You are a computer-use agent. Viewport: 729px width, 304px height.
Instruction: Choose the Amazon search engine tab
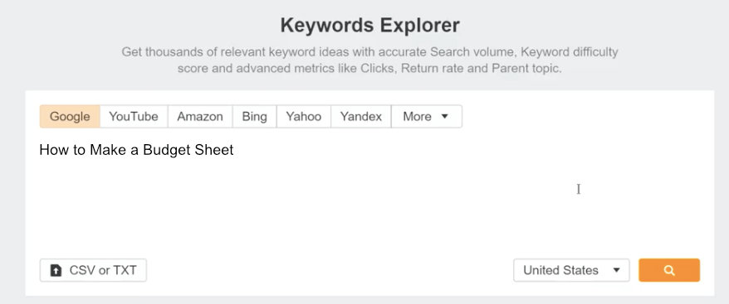tap(200, 116)
